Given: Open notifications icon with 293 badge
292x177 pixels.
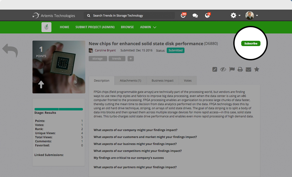Looking at the screenshot, I should pyautogui.click(x=183, y=15).
